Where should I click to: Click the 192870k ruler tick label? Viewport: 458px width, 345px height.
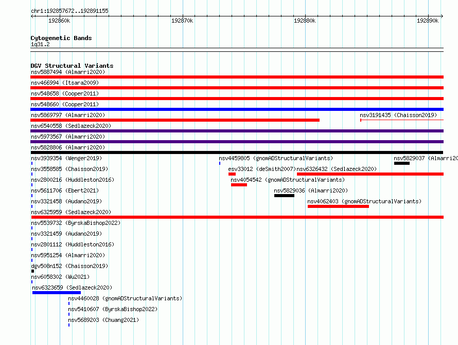(182, 21)
